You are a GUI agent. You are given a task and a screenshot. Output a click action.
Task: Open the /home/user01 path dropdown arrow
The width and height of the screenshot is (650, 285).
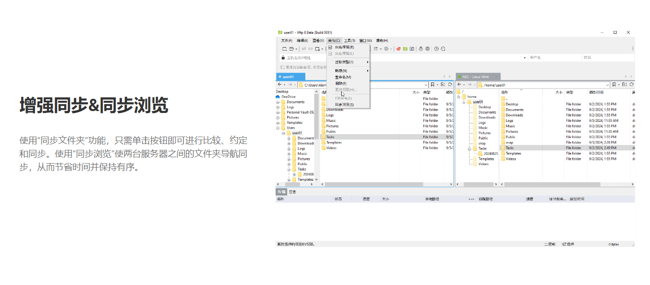[x=607, y=85]
